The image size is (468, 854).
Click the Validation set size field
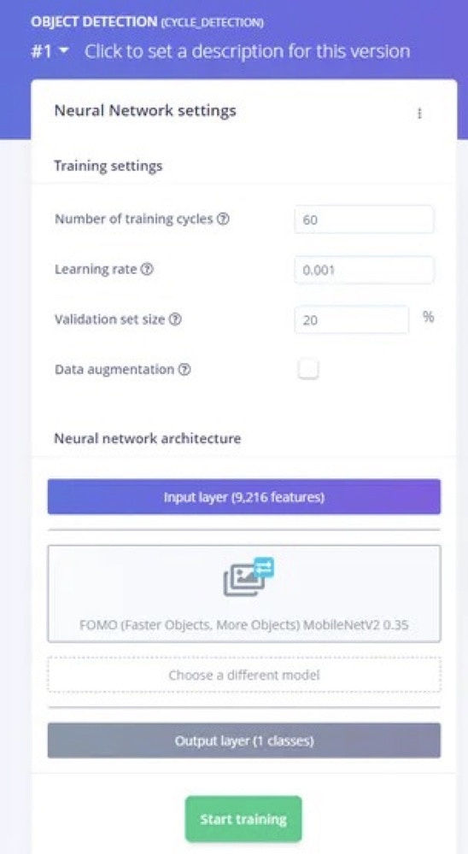point(351,319)
